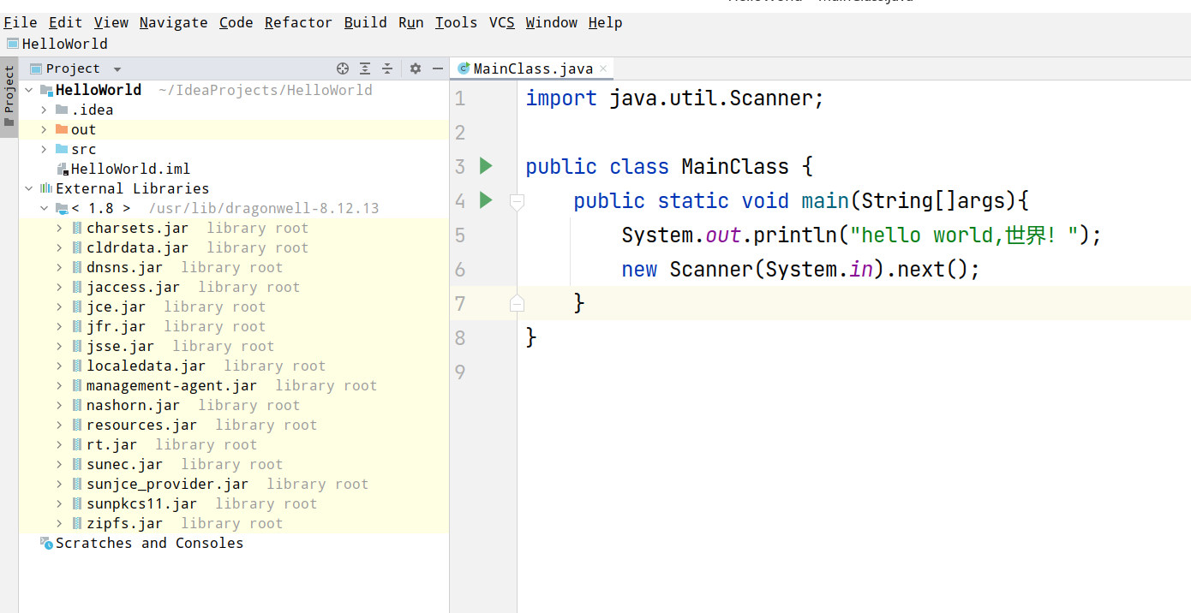Open the Help menu
Image resolution: width=1191 pixels, height=613 pixels.
pos(606,22)
